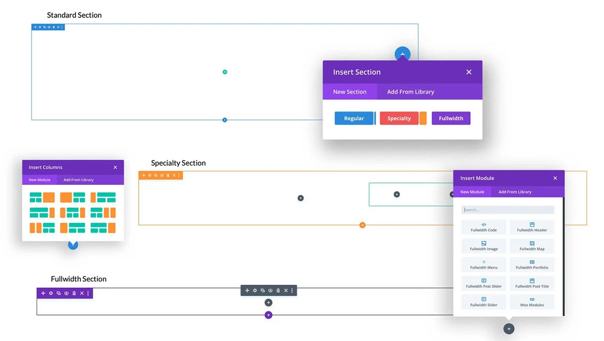
Task: Open the three-dot menu in the purple Fullwidth toolbar
Action: point(88,293)
